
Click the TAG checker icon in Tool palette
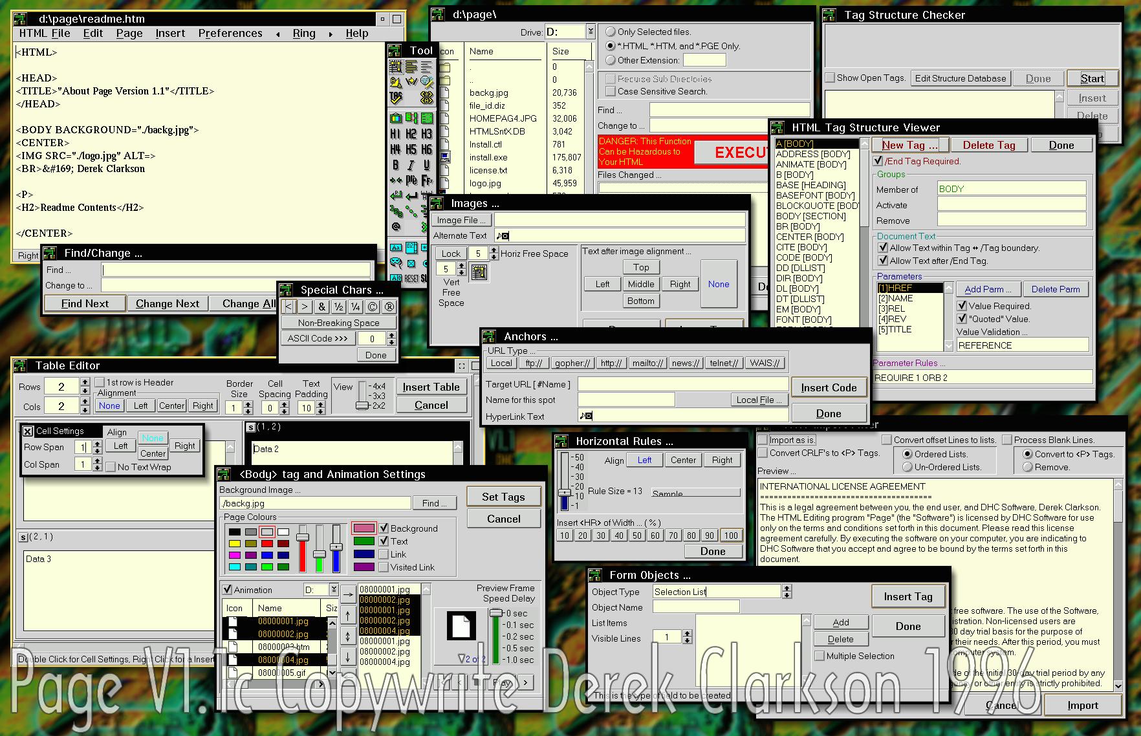pos(396,98)
